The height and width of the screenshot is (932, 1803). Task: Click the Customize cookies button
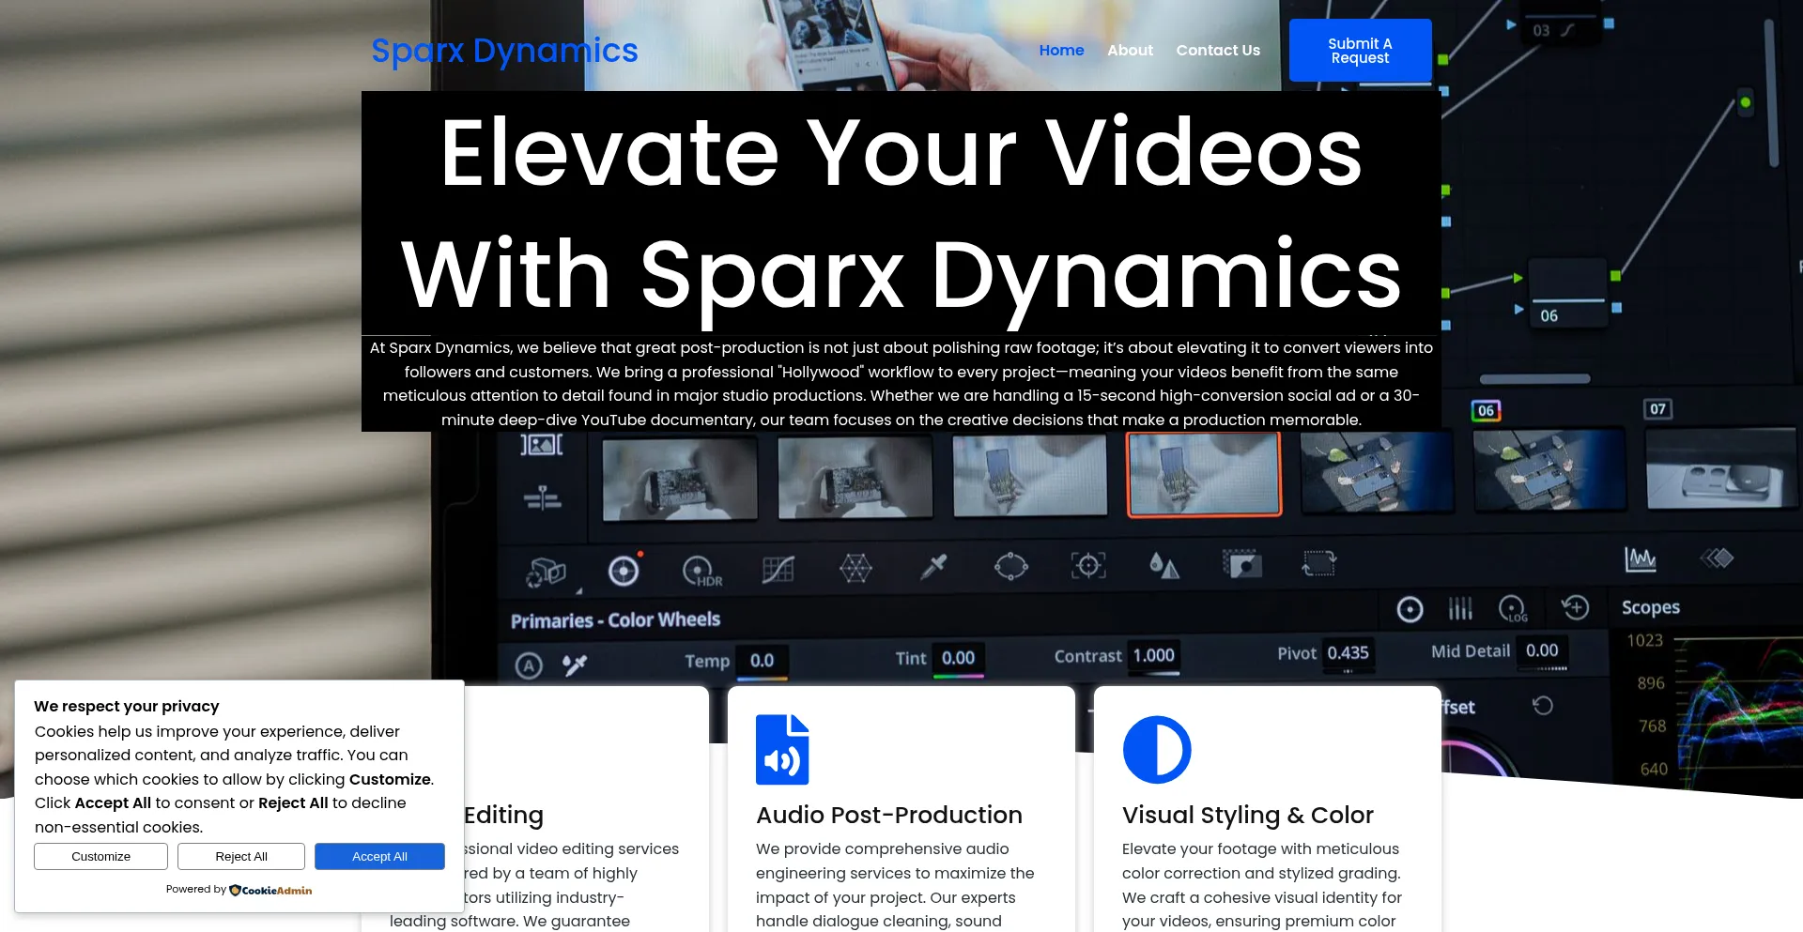pos(100,856)
